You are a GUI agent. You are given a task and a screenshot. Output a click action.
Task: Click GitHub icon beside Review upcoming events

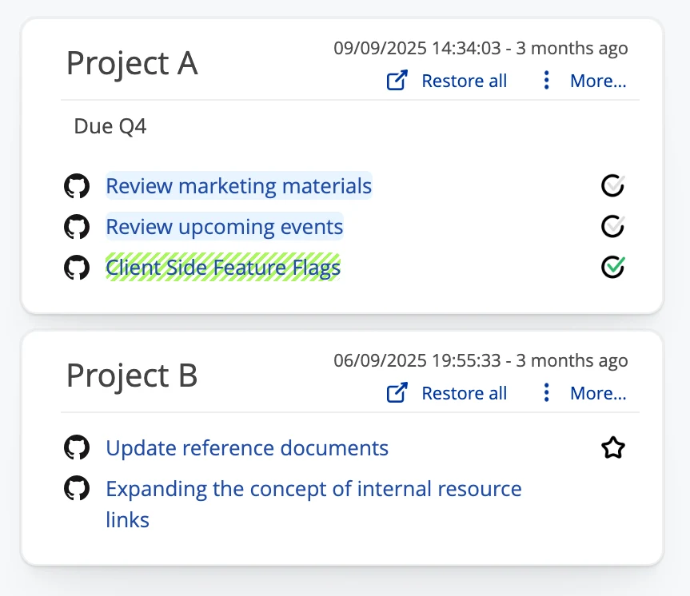tap(76, 228)
